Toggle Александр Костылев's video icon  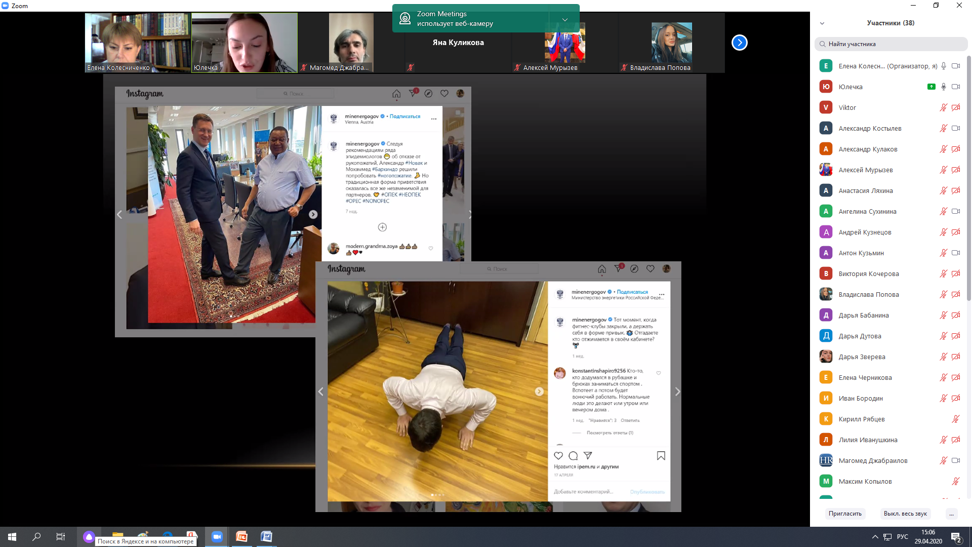tap(956, 128)
